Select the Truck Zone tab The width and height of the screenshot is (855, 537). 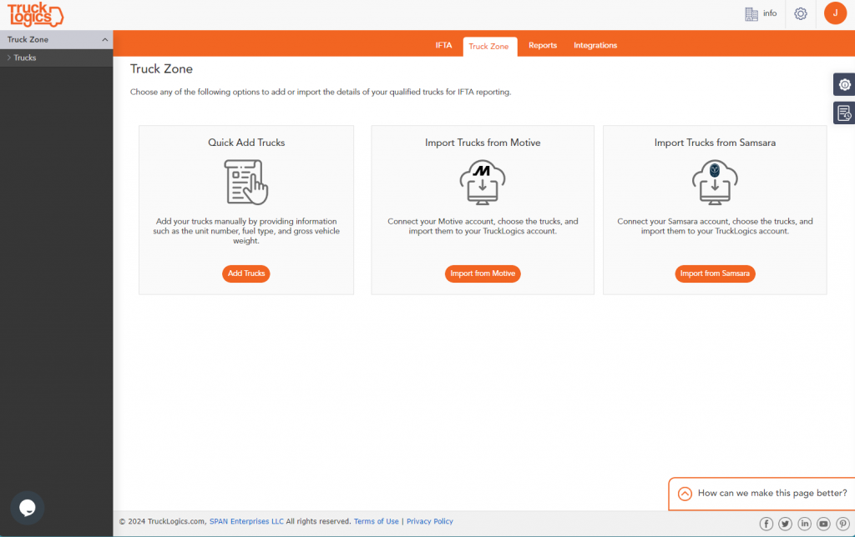click(488, 47)
